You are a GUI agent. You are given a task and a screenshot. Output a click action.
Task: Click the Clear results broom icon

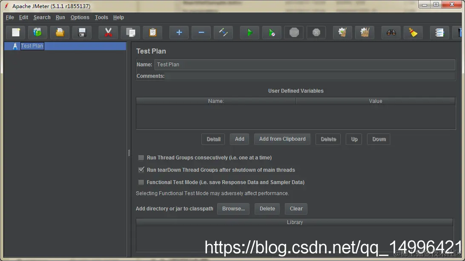(x=342, y=32)
